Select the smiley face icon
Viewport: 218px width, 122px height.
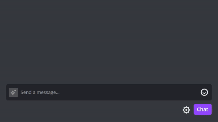click(204, 92)
